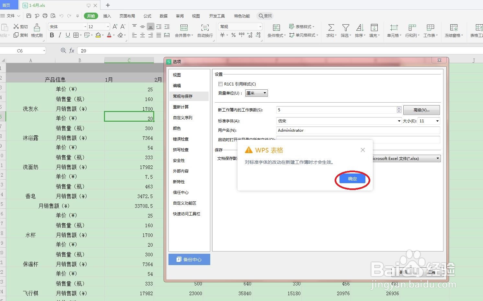Click the 高级(V) advanced button
Image resolution: width=483 pixels, height=301 pixels.
421,110
